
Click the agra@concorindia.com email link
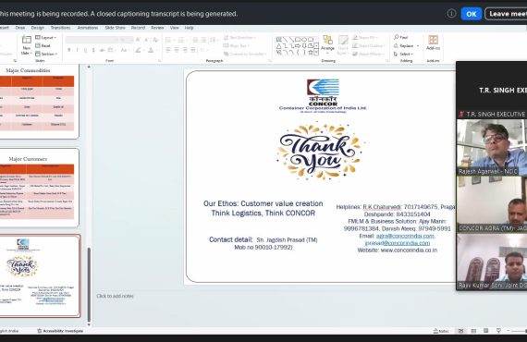click(x=405, y=236)
